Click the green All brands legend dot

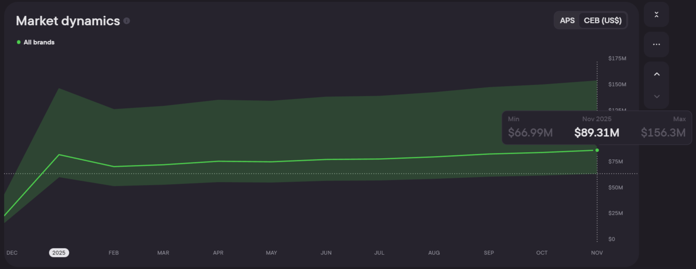pyautogui.click(x=18, y=42)
